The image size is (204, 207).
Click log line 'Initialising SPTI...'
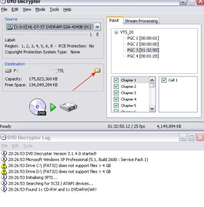tap(33, 177)
